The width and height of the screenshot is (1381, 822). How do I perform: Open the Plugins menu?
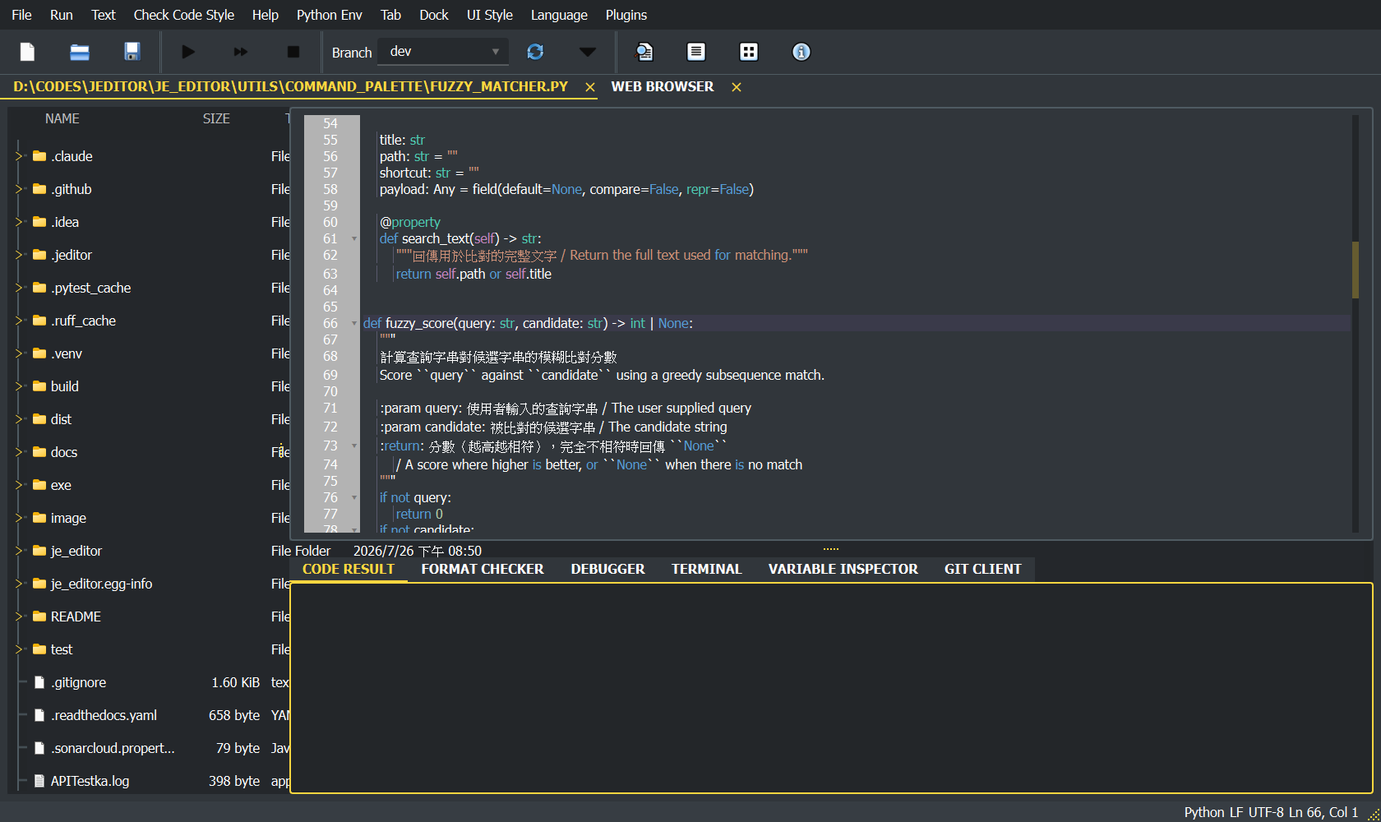point(626,15)
